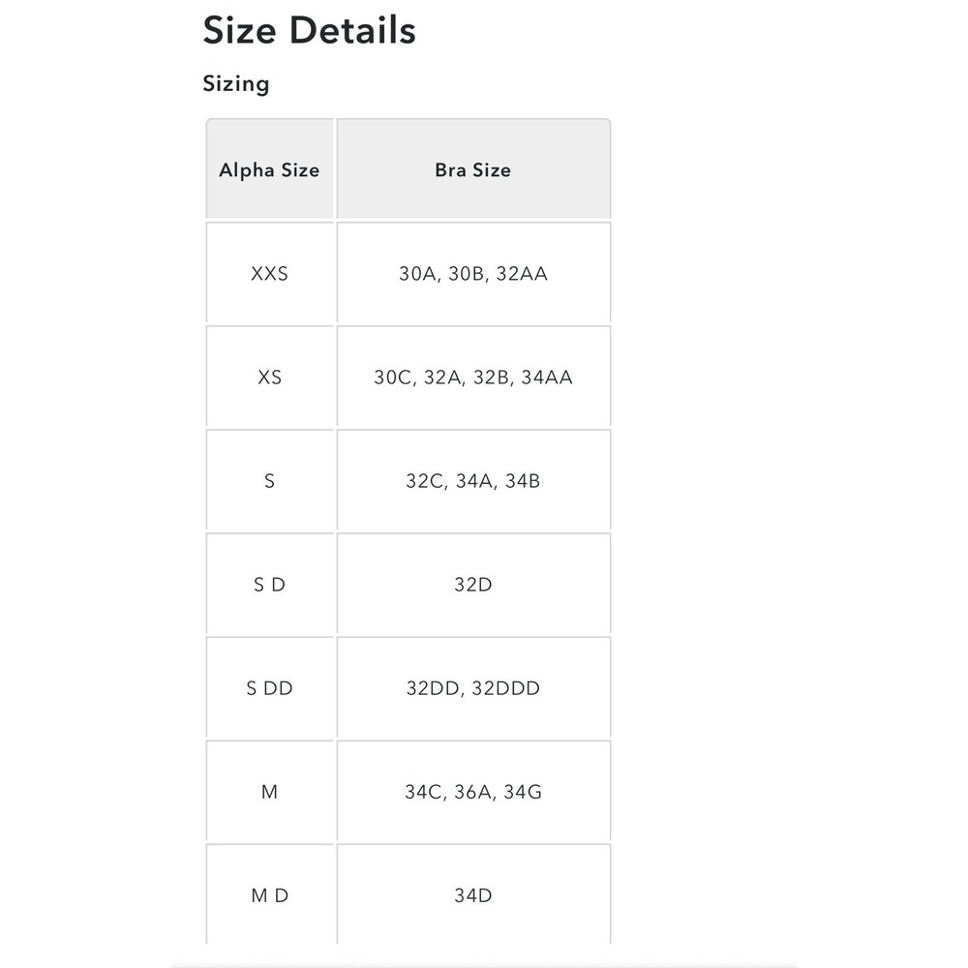Select the M alpha size cell

click(x=270, y=792)
